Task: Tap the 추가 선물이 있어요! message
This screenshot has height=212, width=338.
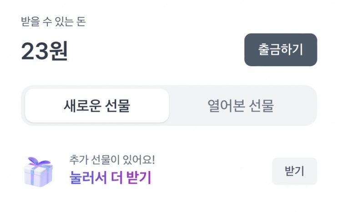Action: [112, 159]
